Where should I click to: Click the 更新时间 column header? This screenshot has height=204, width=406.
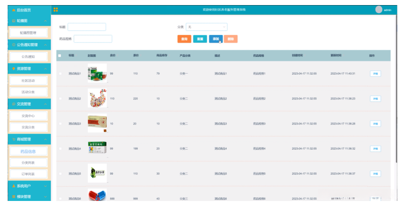[x=336, y=55]
